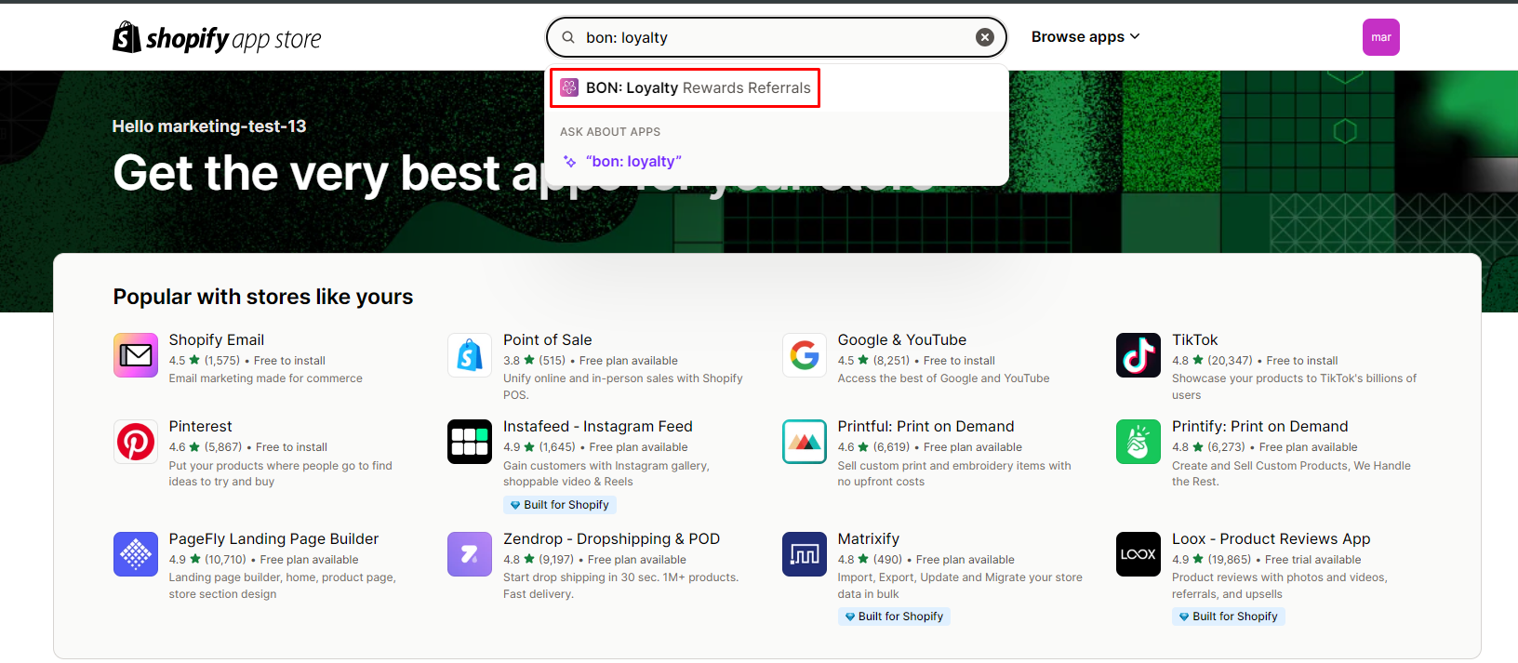Click Built for Shopify badge under Instafeed
This screenshot has width=1518, height=663.
(x=560, y=505)
